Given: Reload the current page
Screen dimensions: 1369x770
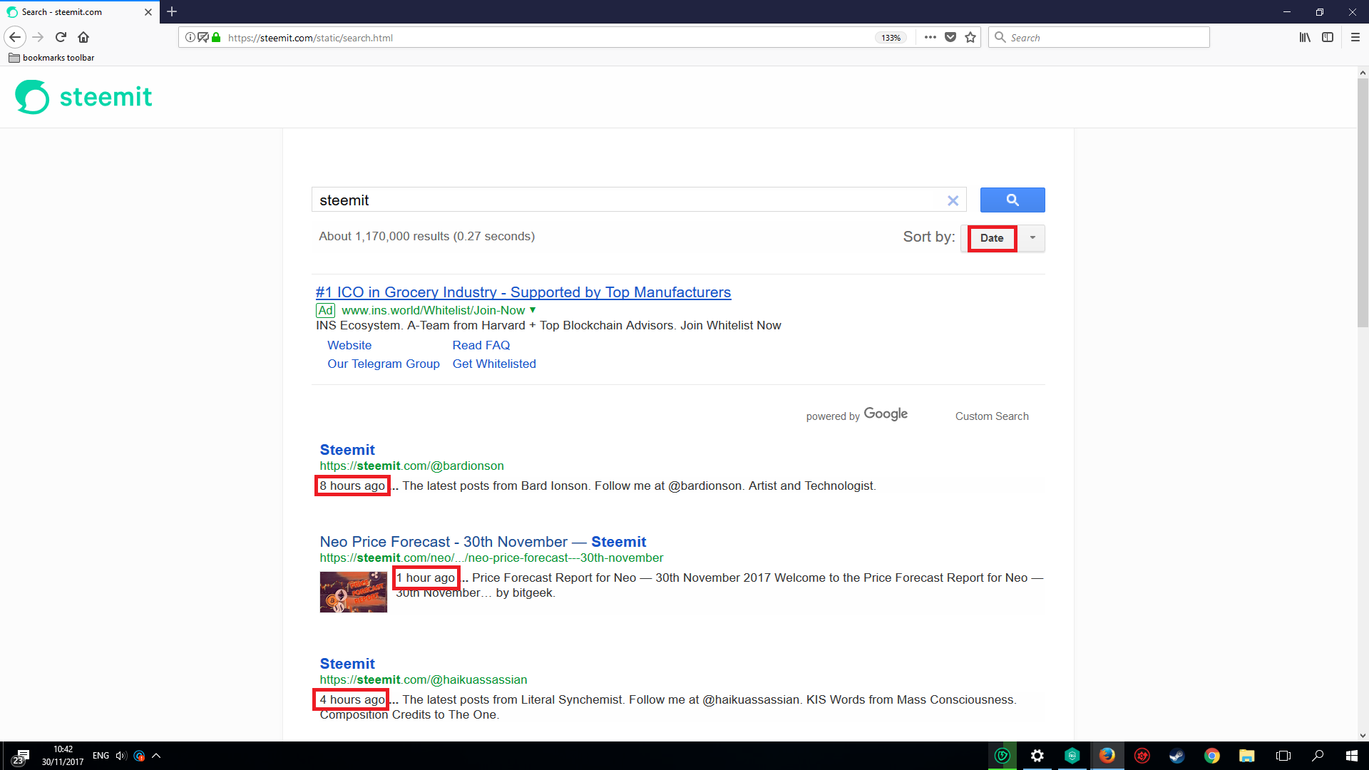Looking at the screenshot, I should point(61,37).
